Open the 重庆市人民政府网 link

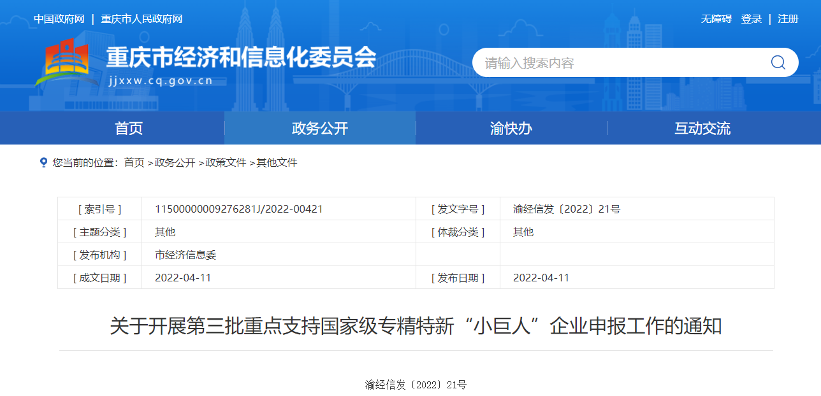point(142,19)
